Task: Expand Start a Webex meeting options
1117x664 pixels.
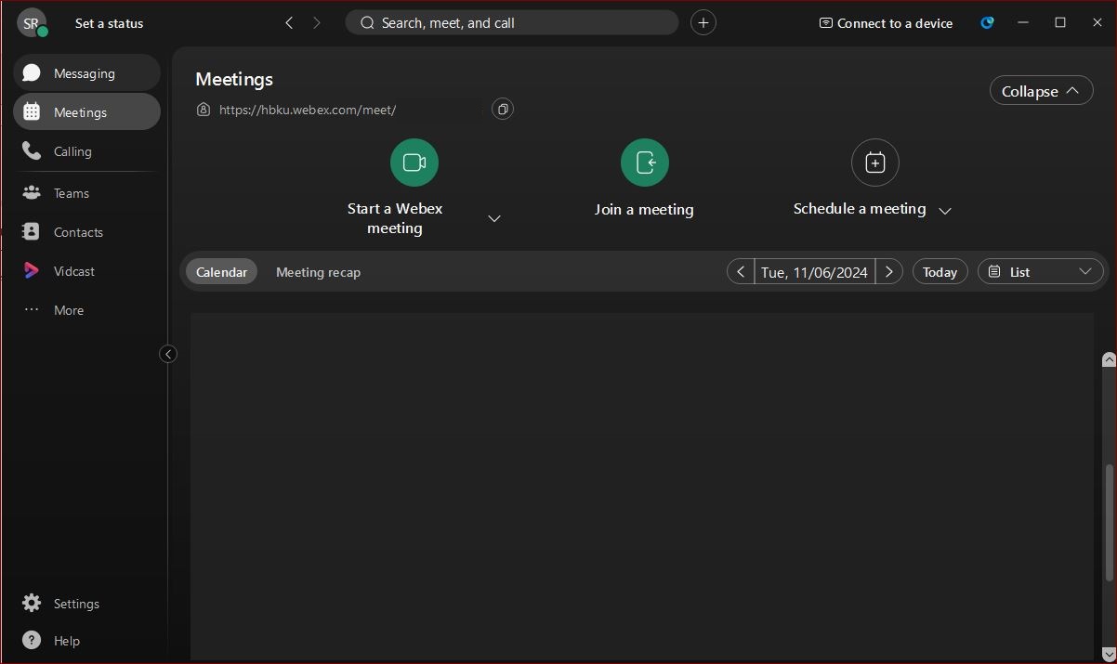Action: pos(494,218)
